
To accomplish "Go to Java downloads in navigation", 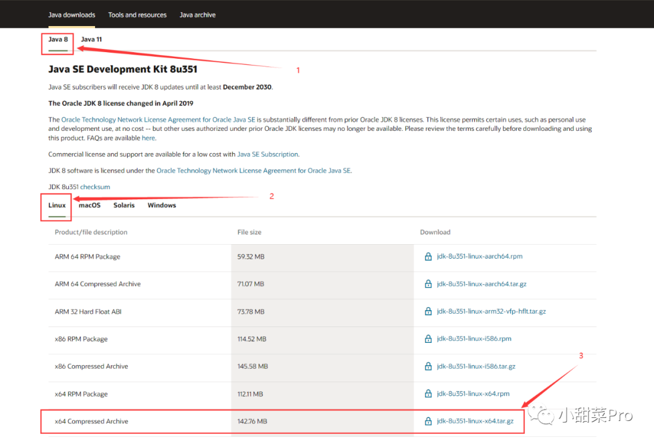I will (71, 15).
